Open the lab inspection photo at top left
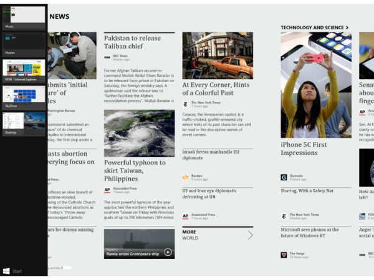The height and width of the screenshot is (280, 374). pos(72,55)
